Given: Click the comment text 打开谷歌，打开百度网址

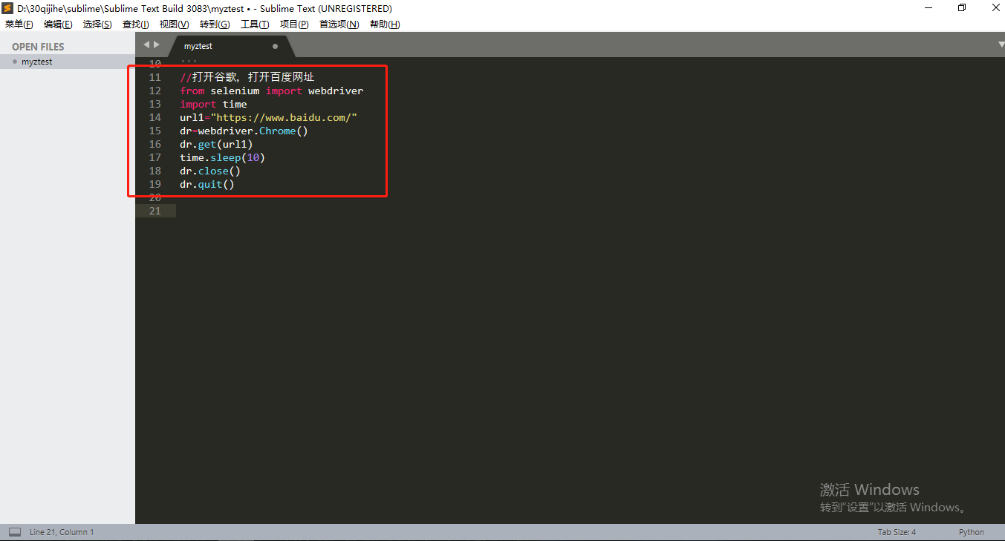Looking at the screenshot, I should tap(253, 77).
